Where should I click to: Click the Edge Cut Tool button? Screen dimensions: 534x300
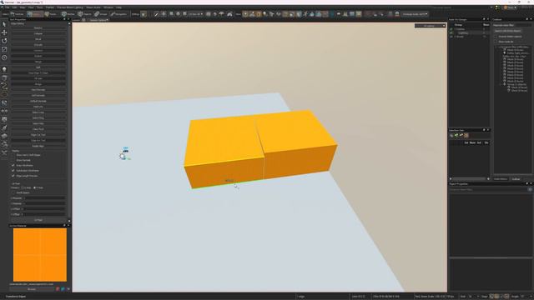(38, 135)
